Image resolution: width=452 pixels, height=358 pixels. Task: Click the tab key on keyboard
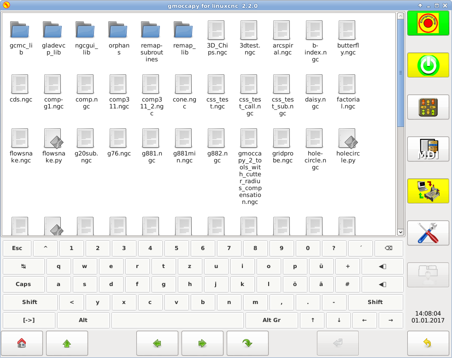tap(23, 266)
